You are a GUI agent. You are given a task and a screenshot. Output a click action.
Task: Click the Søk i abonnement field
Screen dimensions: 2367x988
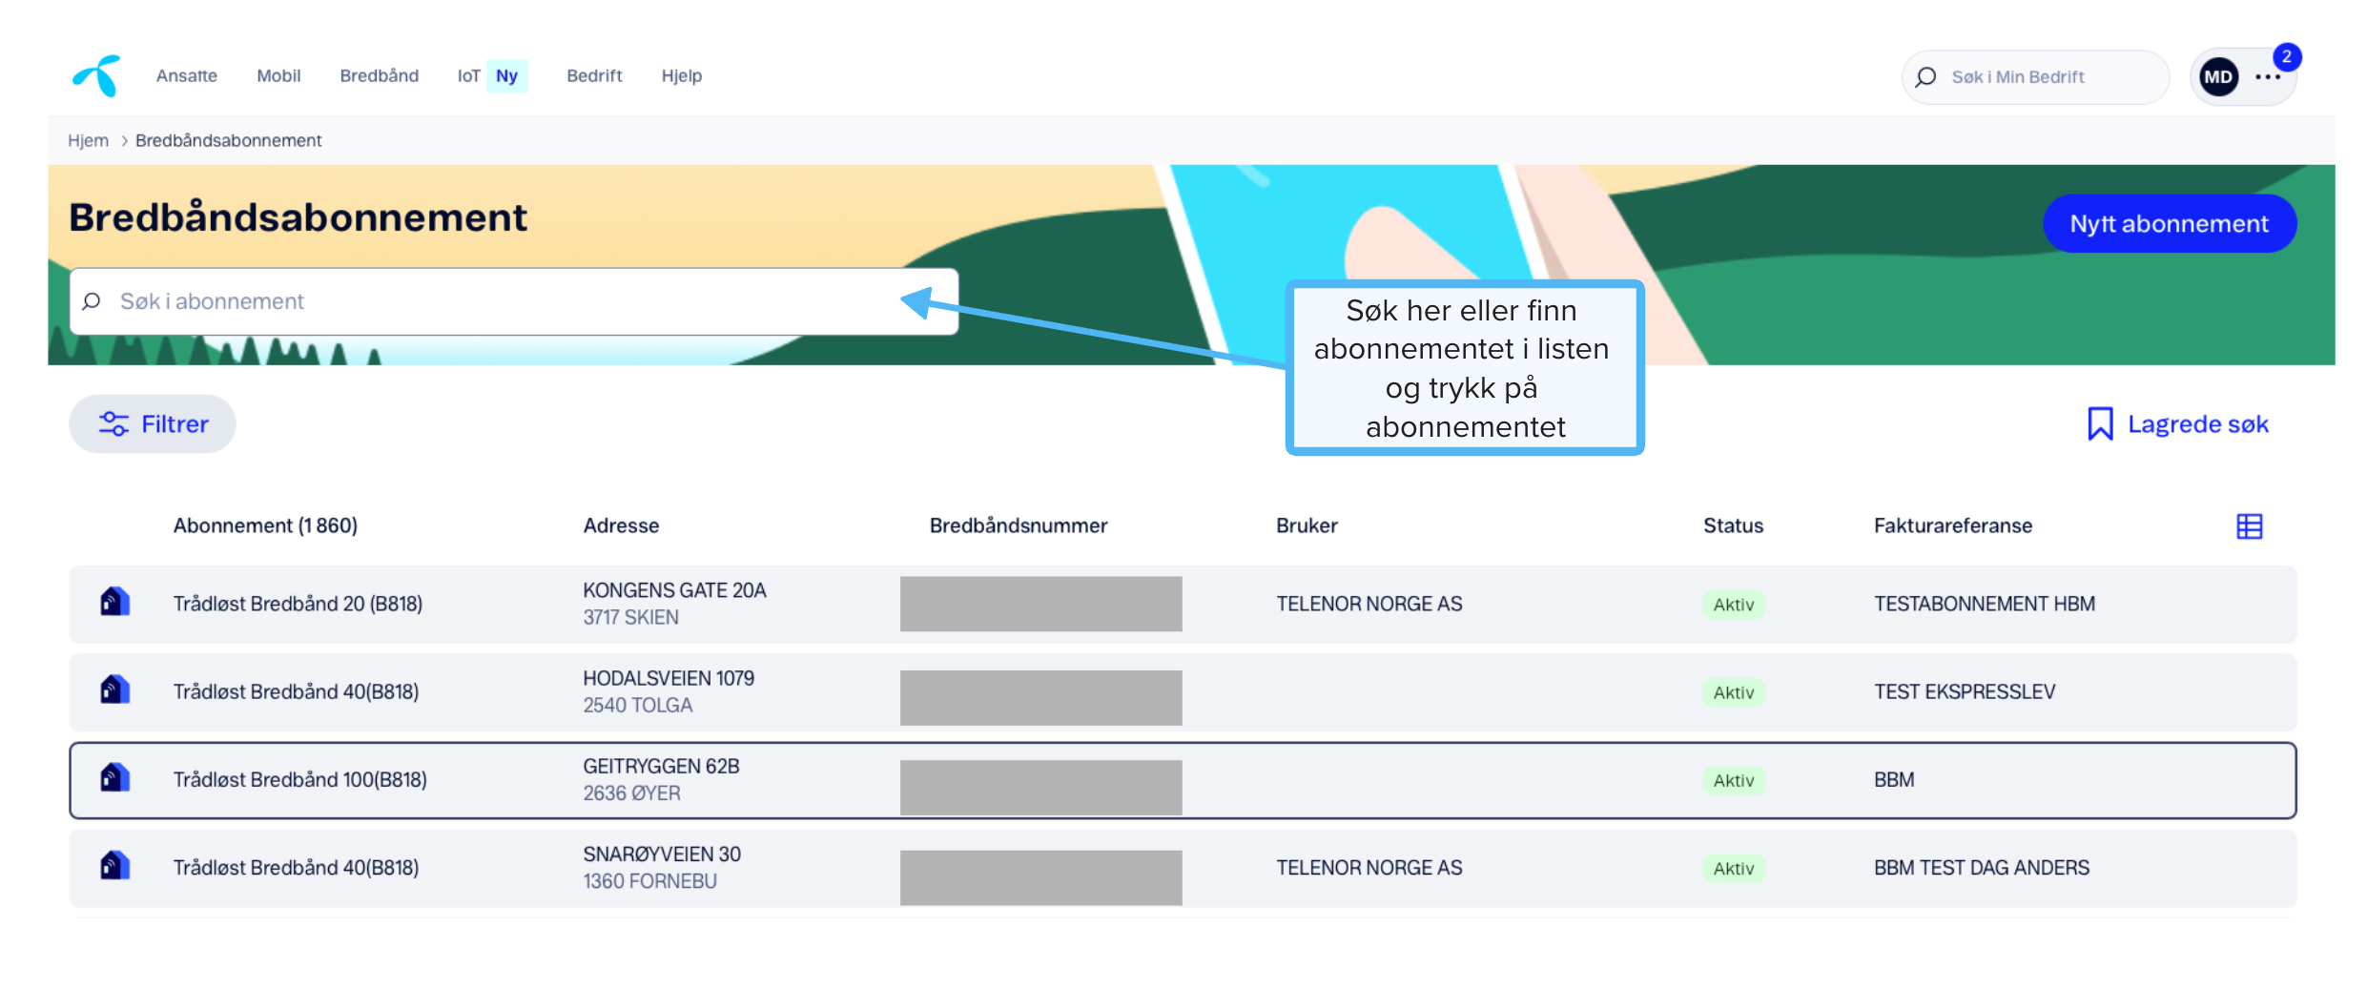coord(514,301)
